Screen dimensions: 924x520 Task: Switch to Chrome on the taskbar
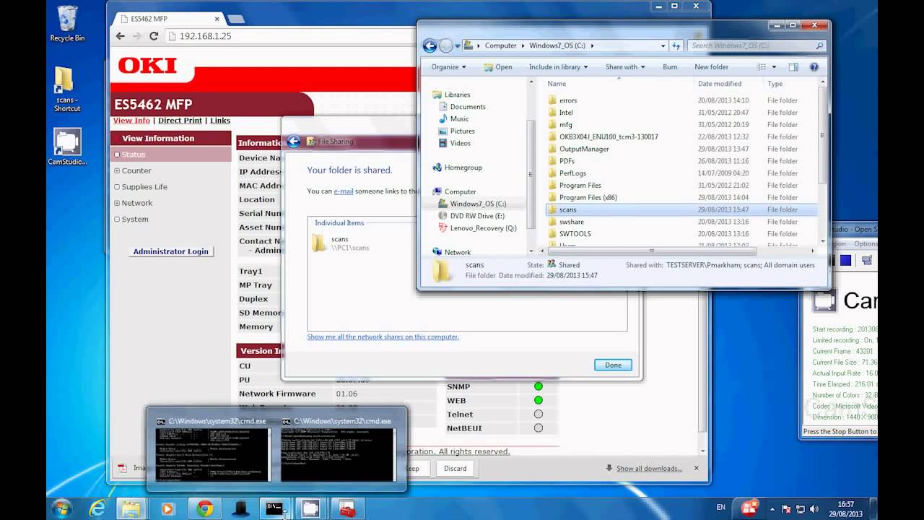(204, 508)
